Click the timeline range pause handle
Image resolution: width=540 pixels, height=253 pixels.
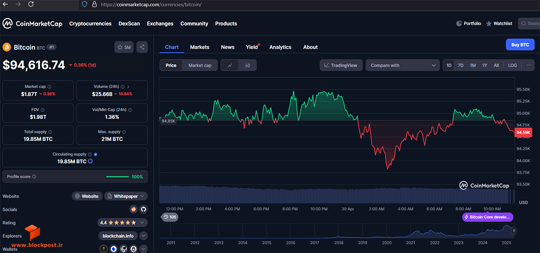(x=514, y=231)
